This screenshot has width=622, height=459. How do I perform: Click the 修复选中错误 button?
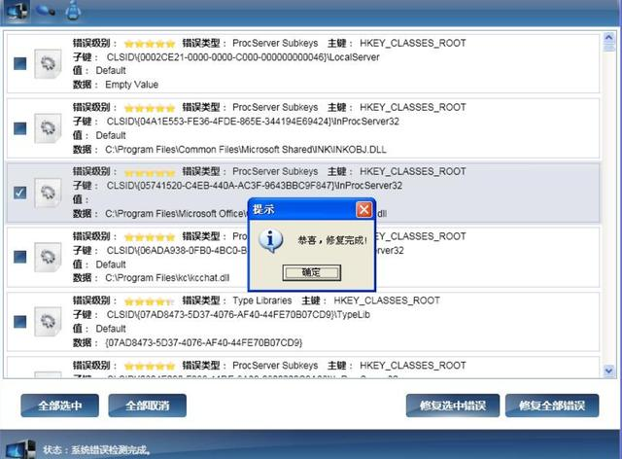point(453,406)
